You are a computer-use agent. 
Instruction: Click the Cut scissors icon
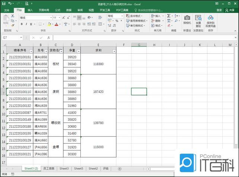(13, 16)
